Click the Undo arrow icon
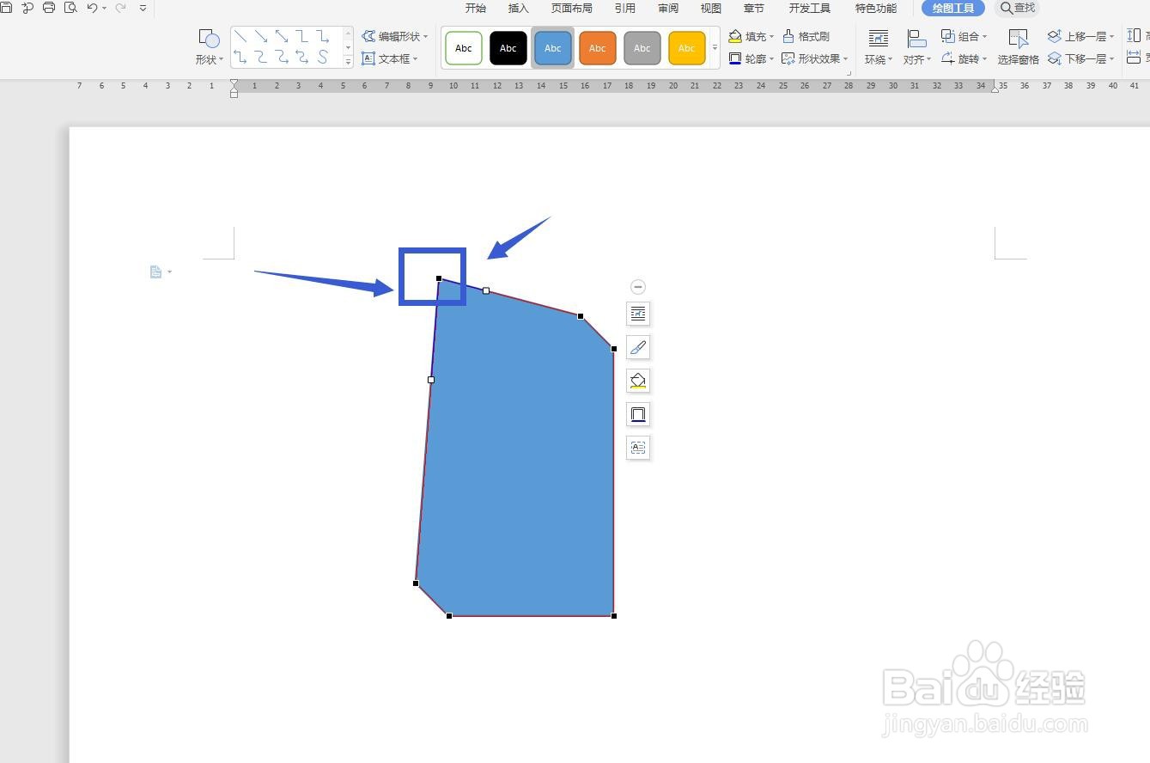The height and width of the screenshot is (763, 1150). 93,8
